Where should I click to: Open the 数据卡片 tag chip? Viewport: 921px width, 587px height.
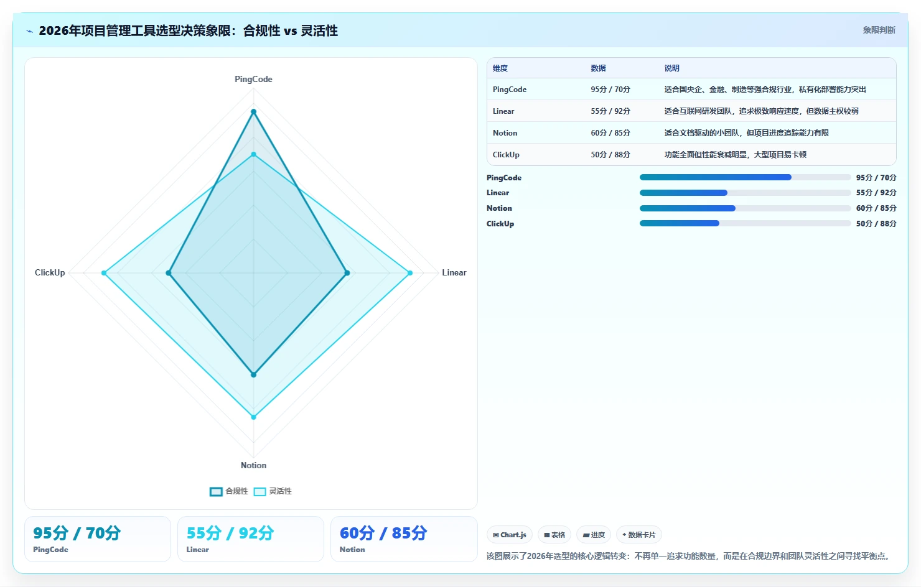click(639, 535)
